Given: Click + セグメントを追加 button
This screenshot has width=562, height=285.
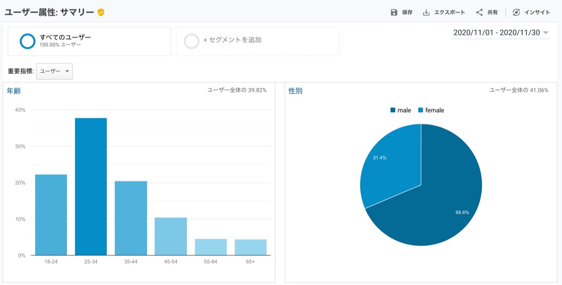Looking at the screenshot, I should [x=232, y=40].
